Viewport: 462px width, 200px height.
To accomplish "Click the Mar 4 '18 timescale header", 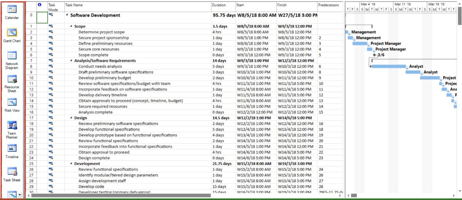I will (367, 4).
